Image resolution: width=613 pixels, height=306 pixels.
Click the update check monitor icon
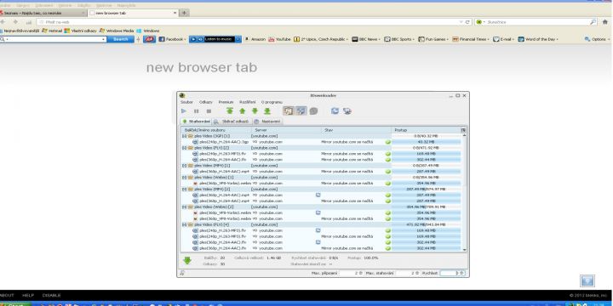tap(347, 111)
